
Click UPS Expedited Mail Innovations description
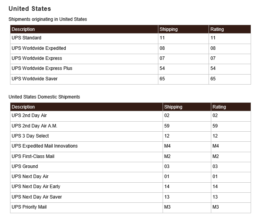[44, 146]
